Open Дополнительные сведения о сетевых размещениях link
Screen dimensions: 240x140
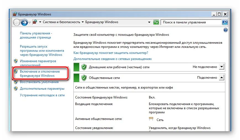point(112,59)
